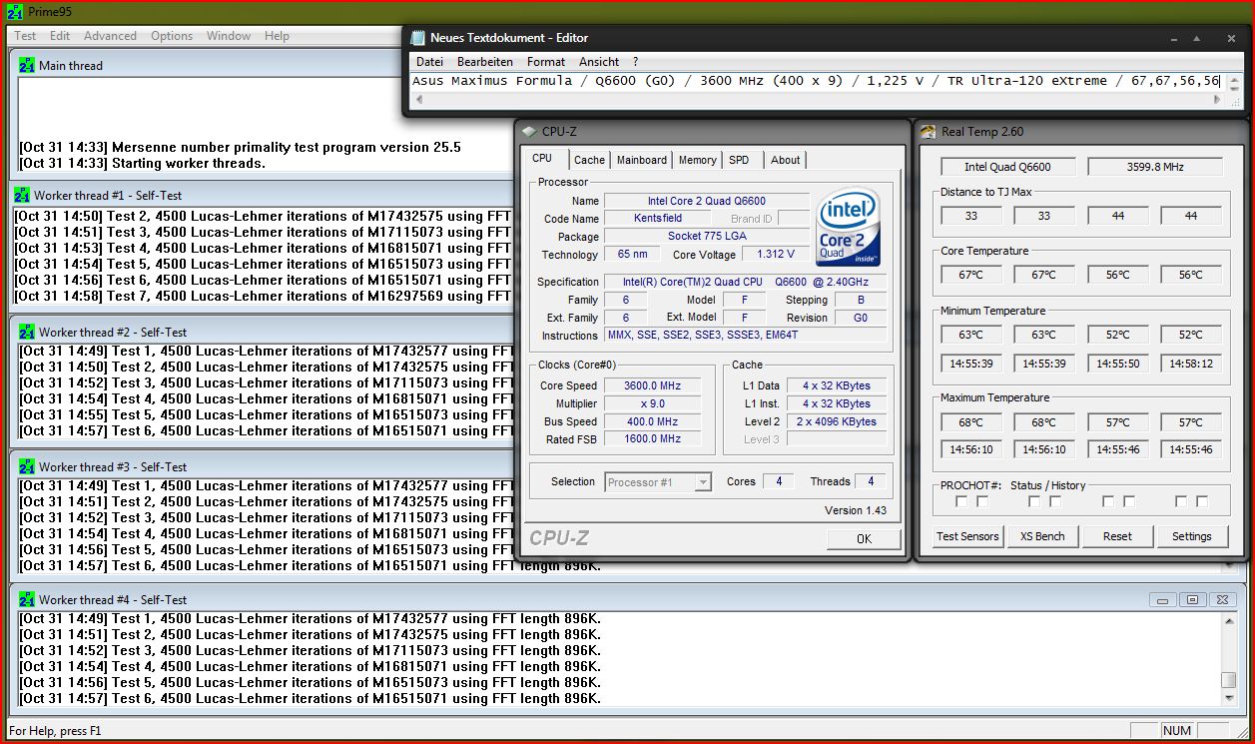Open the Window menu in Prime95
Viewport: 1255px width, 744px height.
[229, 36]
